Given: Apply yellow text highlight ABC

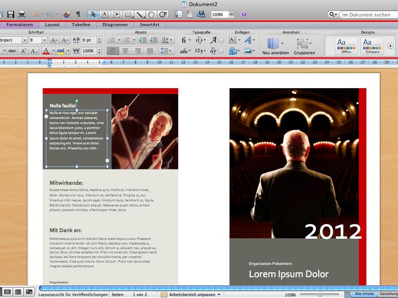Looking at the screenshot, I should [x=60, y=51].
